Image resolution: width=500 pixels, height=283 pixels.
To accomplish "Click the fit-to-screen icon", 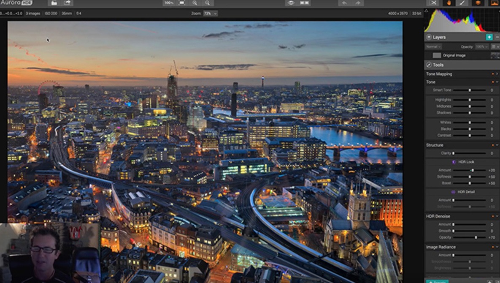I will point(182,3).
